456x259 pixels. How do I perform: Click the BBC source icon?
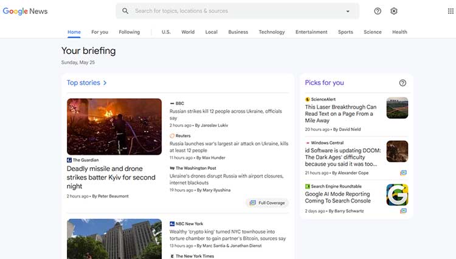(172, 104)
